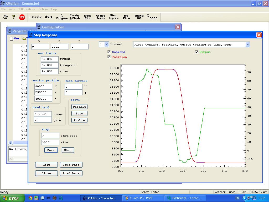Image resolution: width=269 pixels, height=202 pixels.
Task: Open the IIR Filter toolbar item
Action: (126, 17)
